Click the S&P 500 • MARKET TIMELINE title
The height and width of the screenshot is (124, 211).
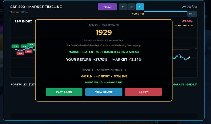pyautogui.click(x=36, y=7)
